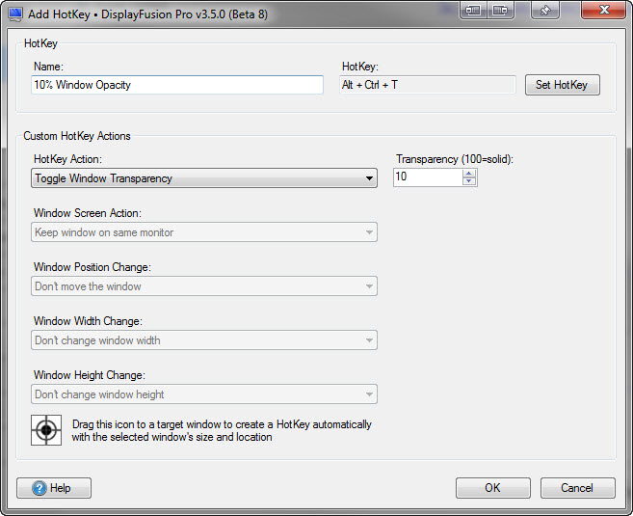
Task: Decrease transparency with the down arrow
Action: [x=469, y=181]
